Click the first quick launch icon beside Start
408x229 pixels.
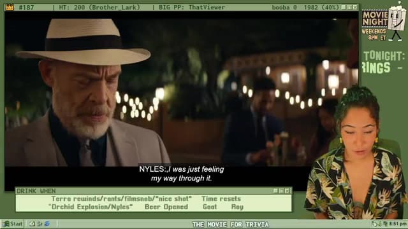33,224
